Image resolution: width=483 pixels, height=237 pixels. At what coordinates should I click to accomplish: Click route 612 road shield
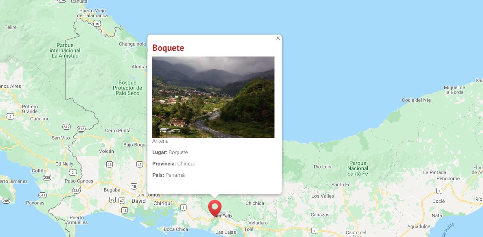[x=66, y=127]
